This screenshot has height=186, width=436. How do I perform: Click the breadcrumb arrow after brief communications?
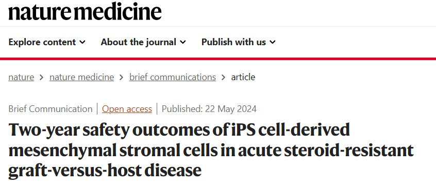(x=223, y=78)
